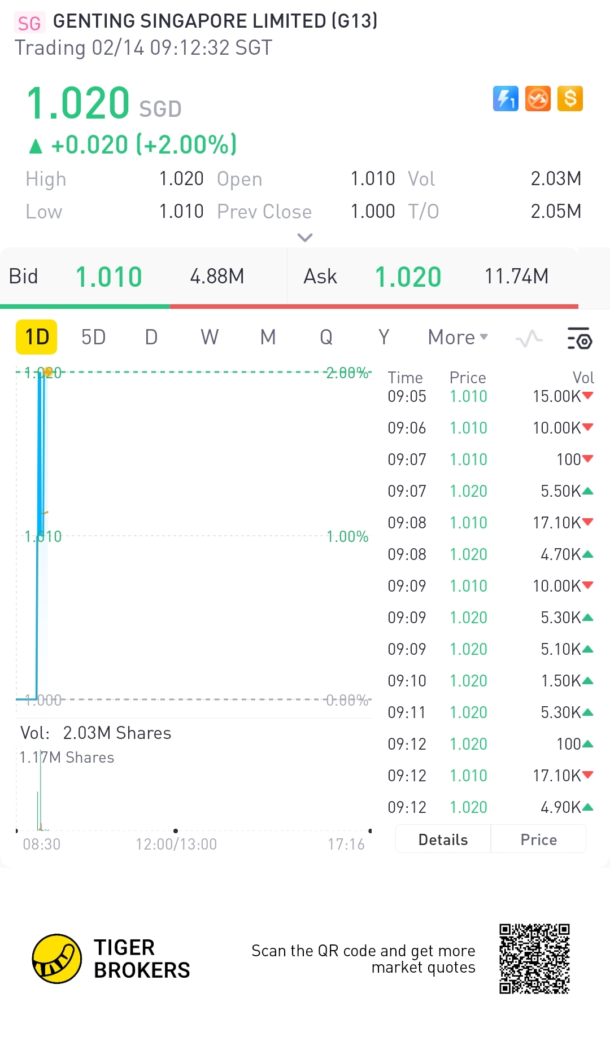Screen dimensions: 610x1050
Task: Show the Details trade list
Action: click(x=443, y=839)
